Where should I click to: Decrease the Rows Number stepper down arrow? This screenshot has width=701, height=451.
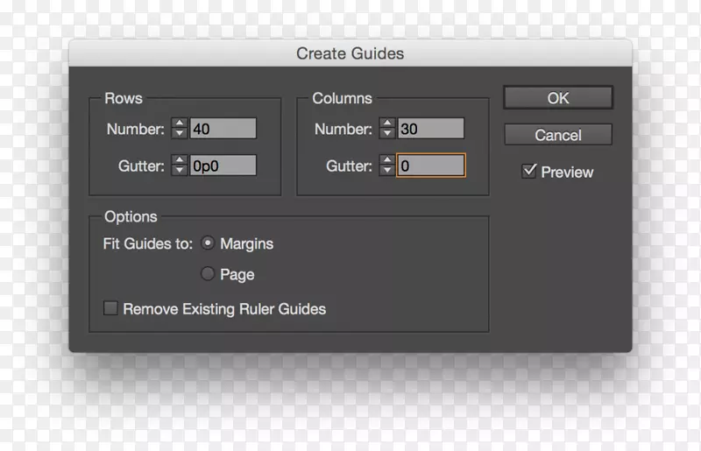tap(180, 134)
